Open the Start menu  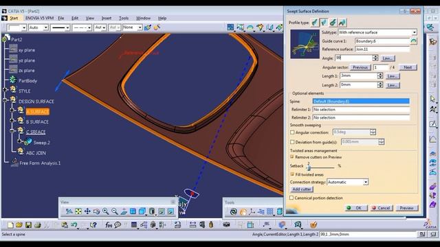(14, 19)
